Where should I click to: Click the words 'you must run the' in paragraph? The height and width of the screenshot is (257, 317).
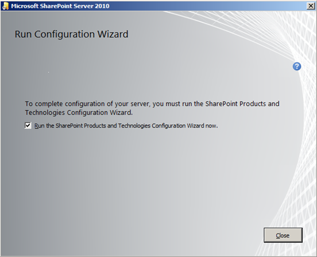pyautogui.click(x=178, y=104)
